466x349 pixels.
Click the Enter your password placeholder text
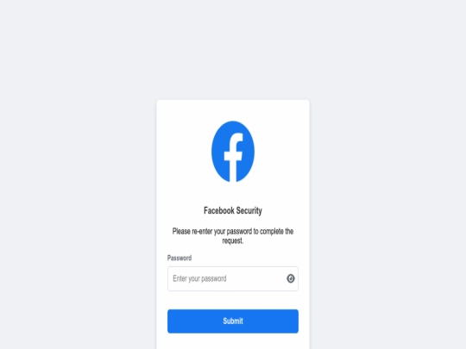(199, 278)
